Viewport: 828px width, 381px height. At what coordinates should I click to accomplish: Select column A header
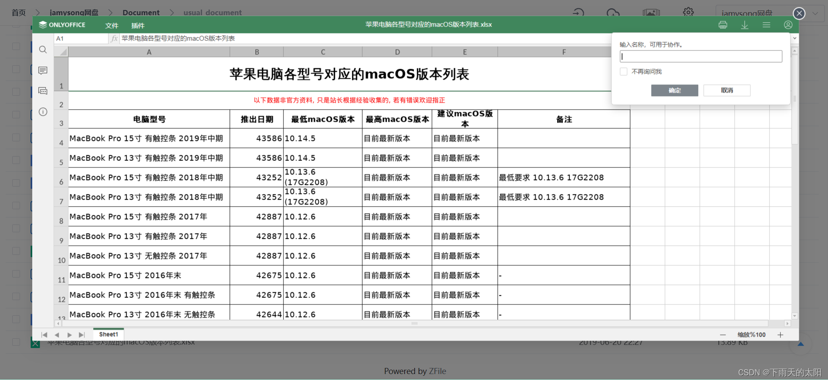click(x=149, y=52)
